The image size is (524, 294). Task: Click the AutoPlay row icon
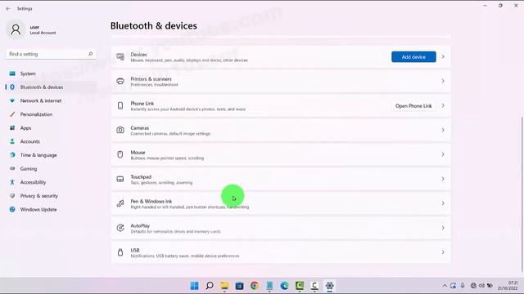pos(120,228)
